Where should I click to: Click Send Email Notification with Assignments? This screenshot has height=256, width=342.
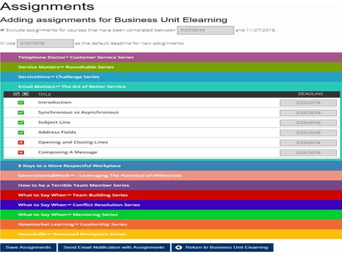click(x=114, y=247)
